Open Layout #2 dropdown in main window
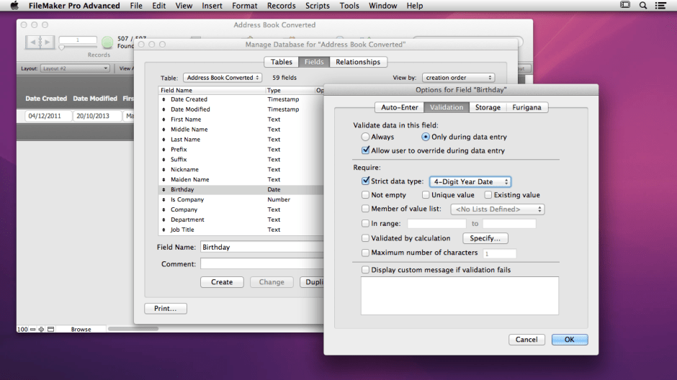Screen dimensions: 677x380 point(75,68)
